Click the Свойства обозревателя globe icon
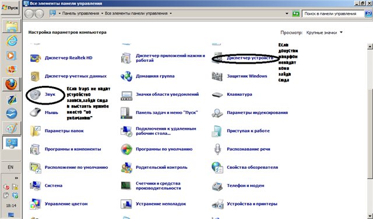Image resolution: width=373 pixels, height=219 pixels. point(217,168)
